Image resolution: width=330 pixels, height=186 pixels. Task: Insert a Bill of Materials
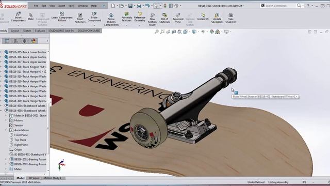164,18
